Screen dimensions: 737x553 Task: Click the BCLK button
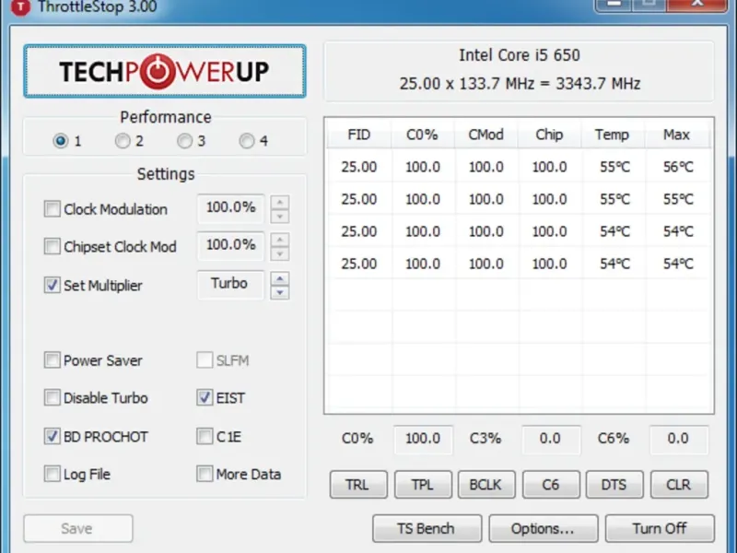486,485
